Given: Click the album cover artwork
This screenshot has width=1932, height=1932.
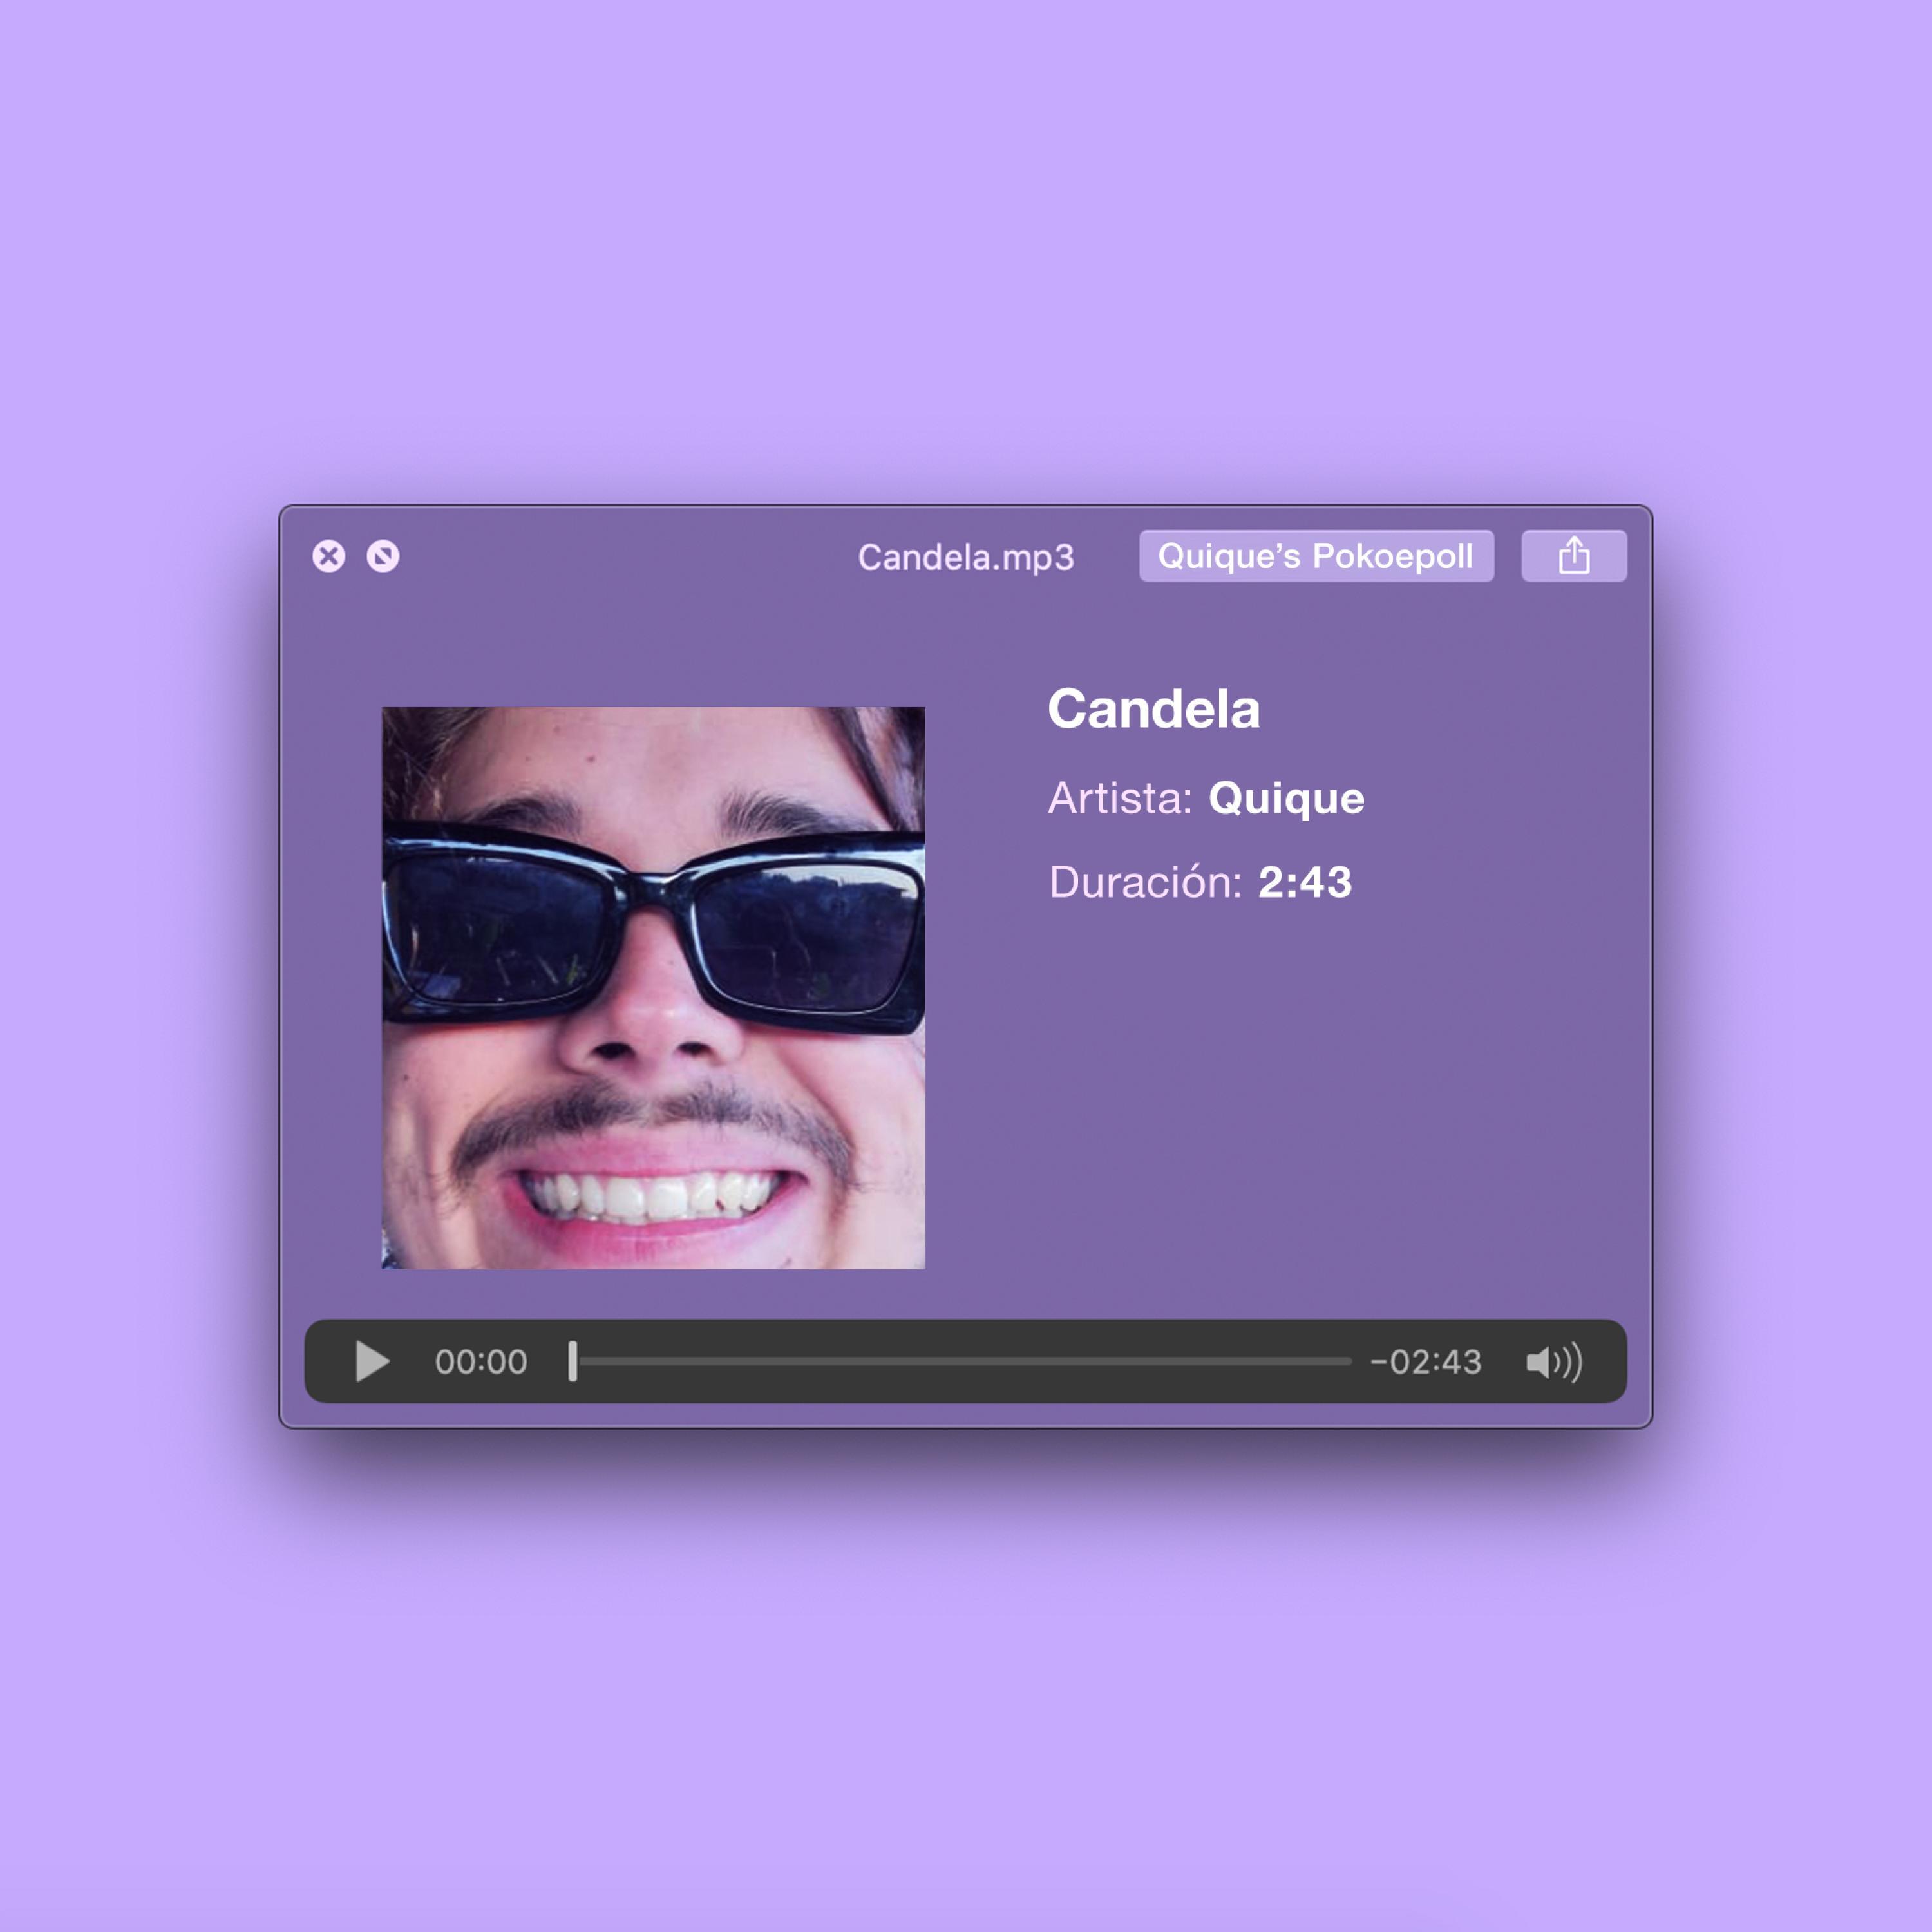Looking at the screenshot, I should (653, 988).
